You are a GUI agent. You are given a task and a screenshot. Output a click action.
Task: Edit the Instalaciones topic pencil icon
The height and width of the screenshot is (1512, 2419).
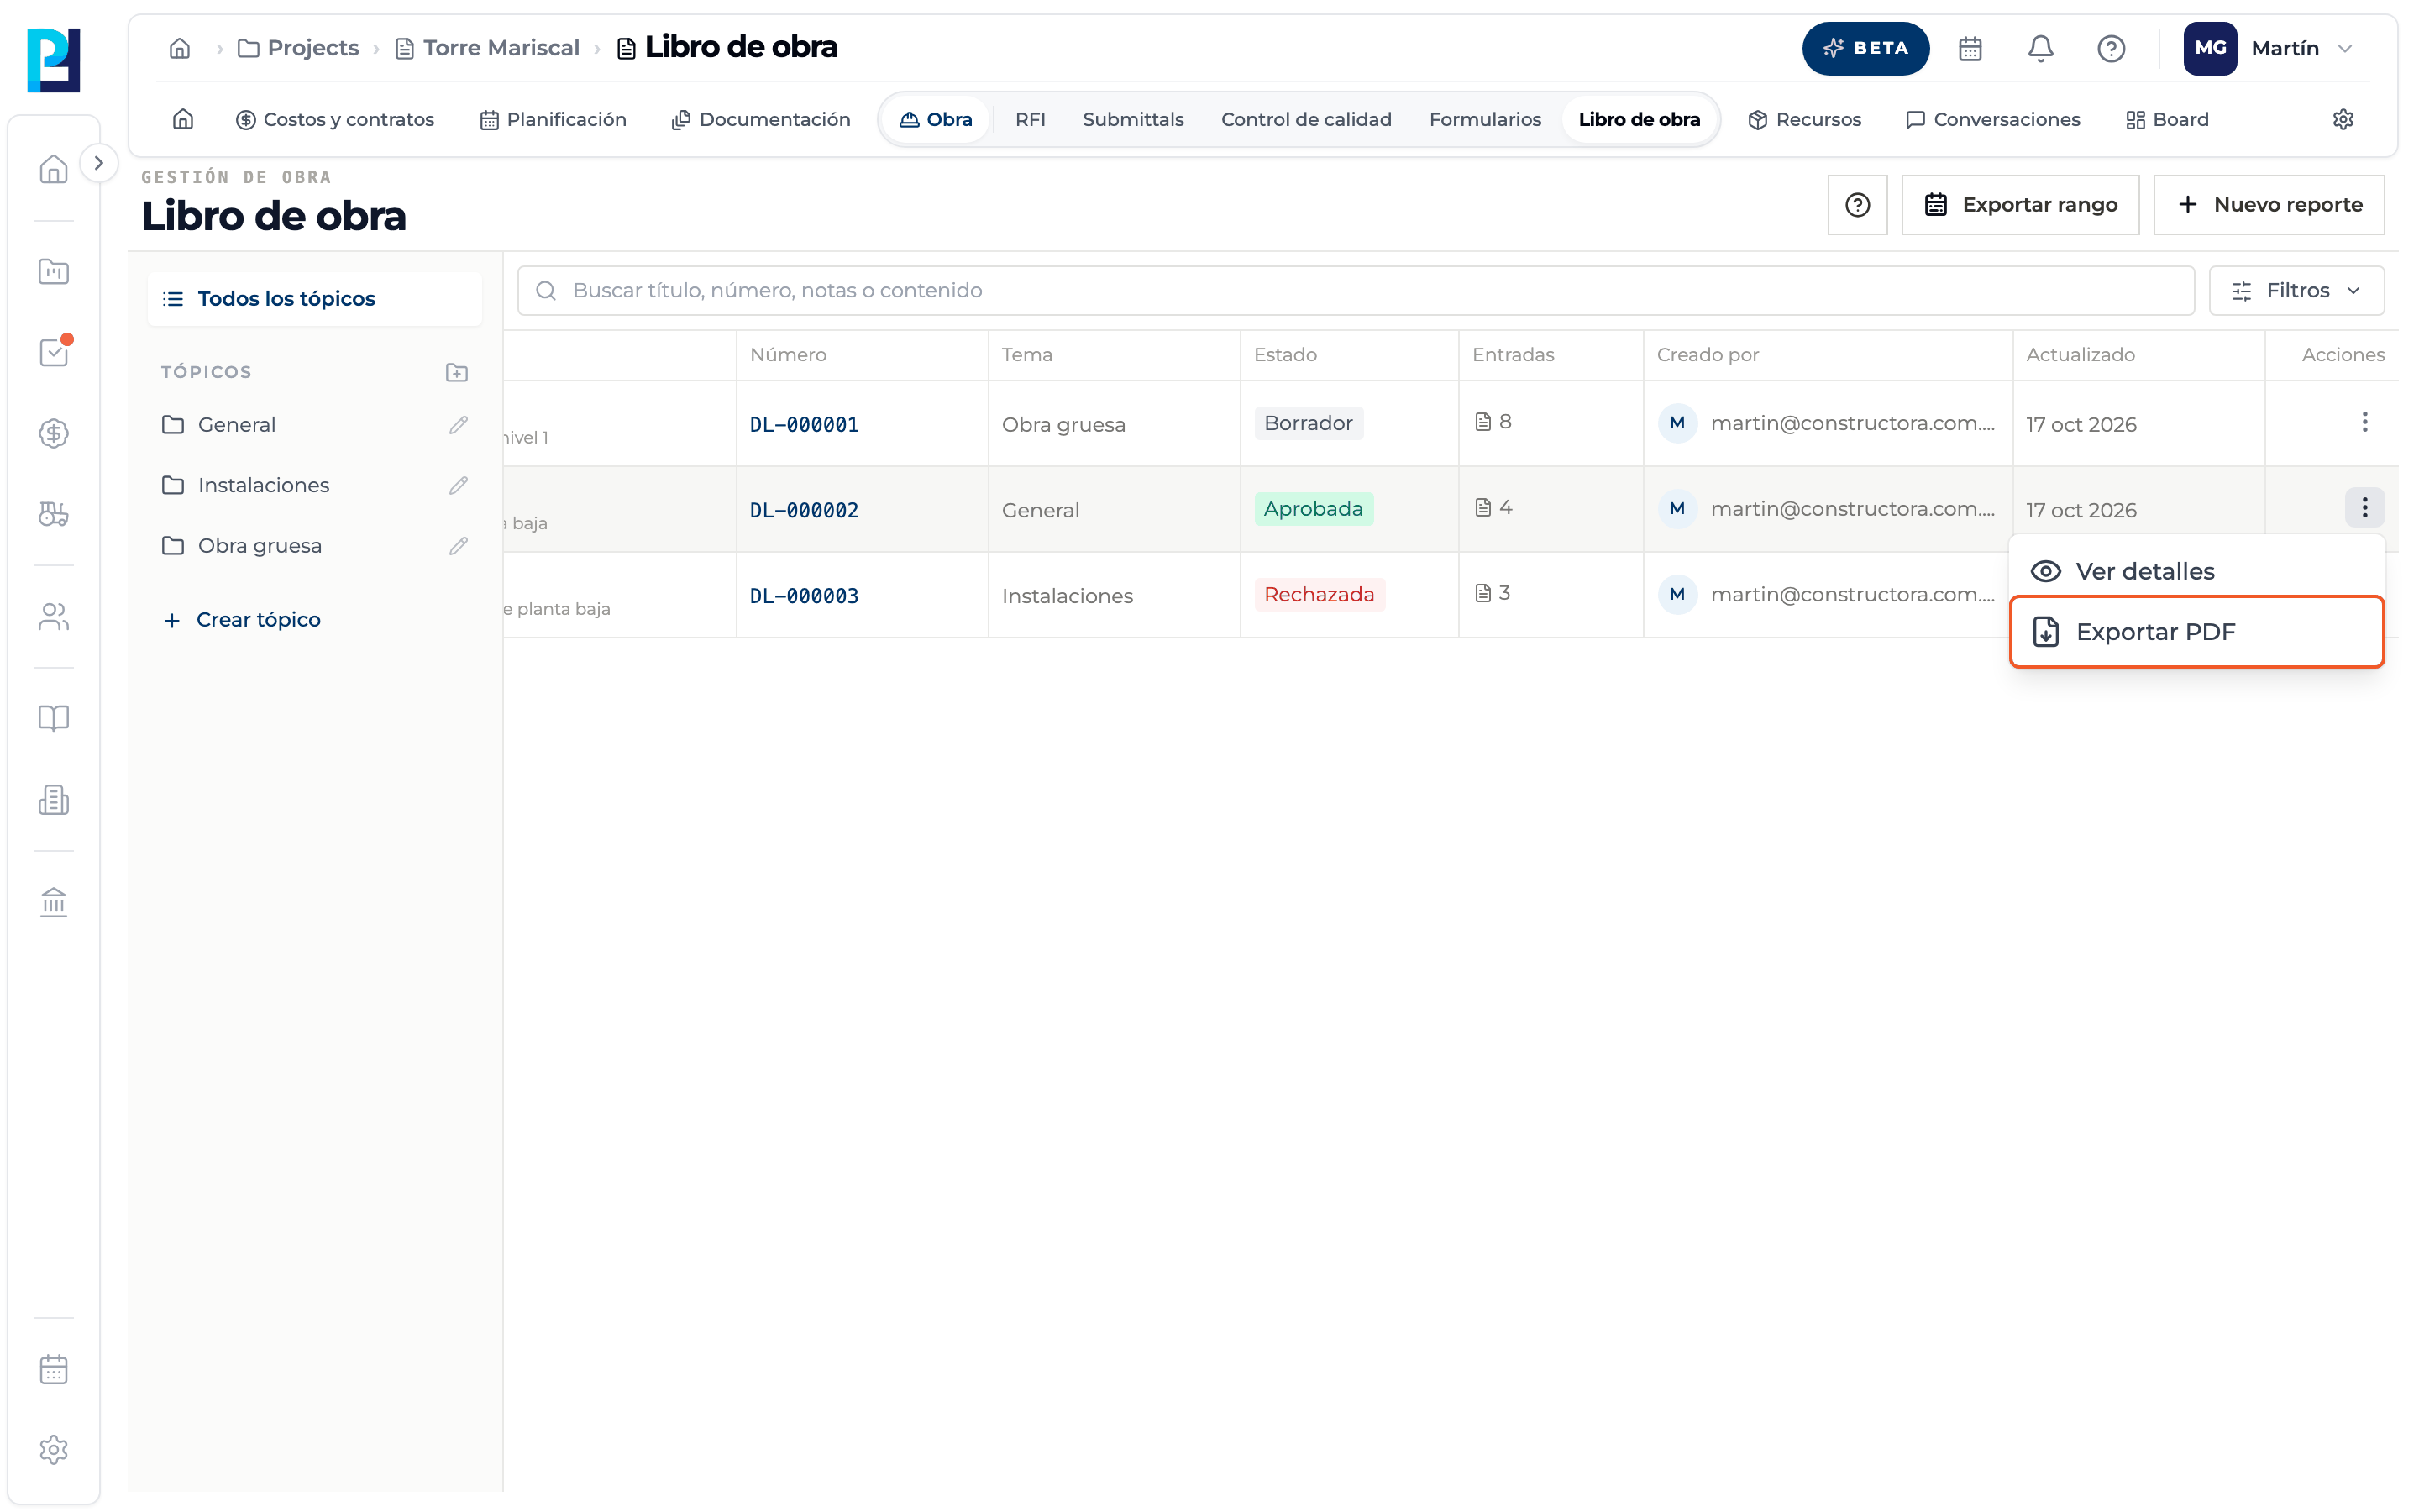tap(458, 485)
